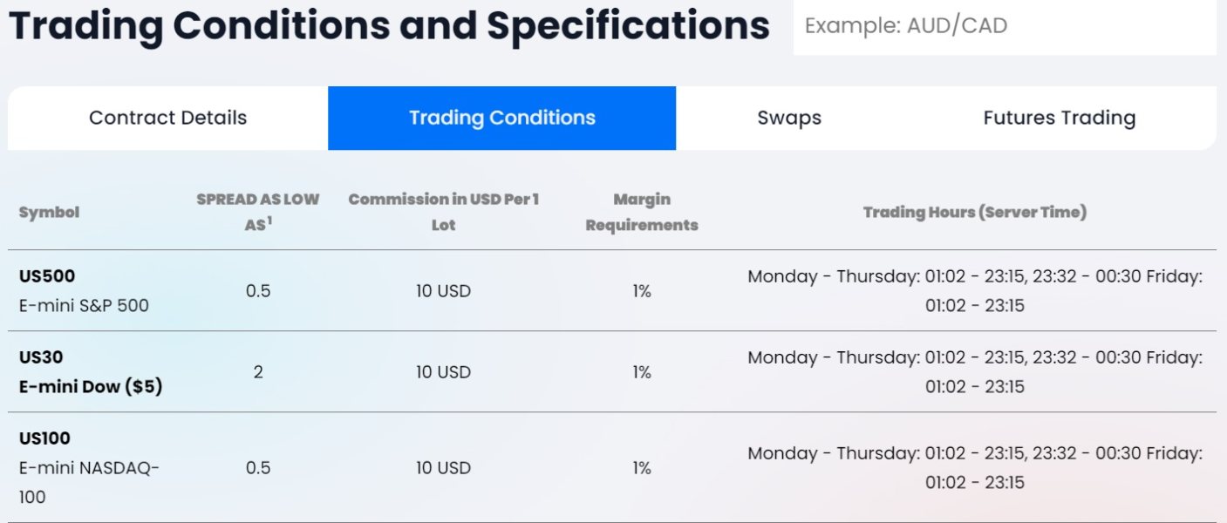Image resolution: width=1227 pixels, height=523 pixels.
Task: Open the Swaps tab
Action: point(789,118)
